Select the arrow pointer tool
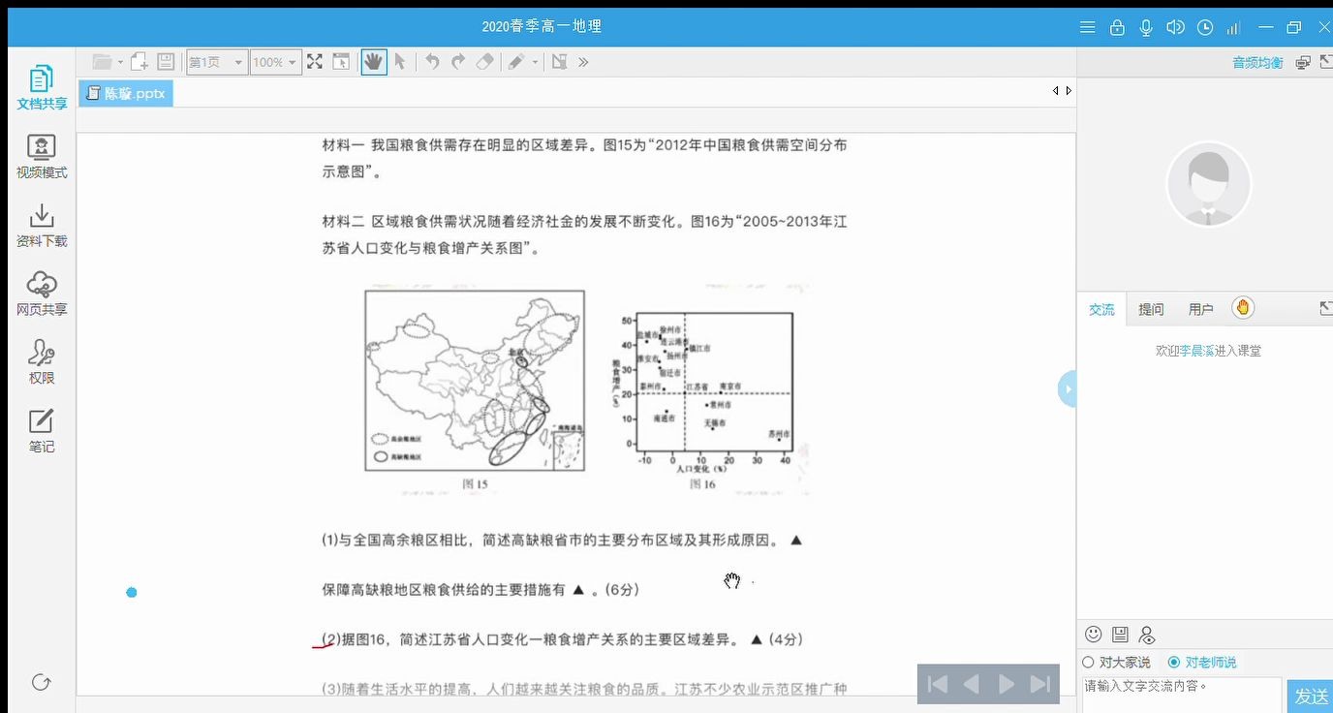Screen dimensions: 1333x713 pyautogui.click(x=400, y=62)
